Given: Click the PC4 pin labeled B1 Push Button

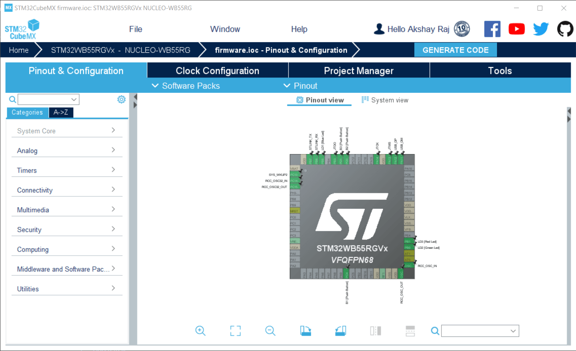Looking at the screenshot, I should [x=347, y=274].
